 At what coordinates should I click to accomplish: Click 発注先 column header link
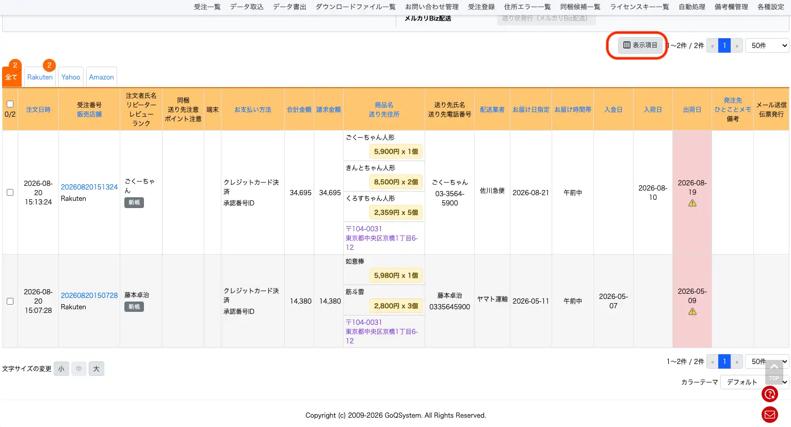click(x=733, y=100)
